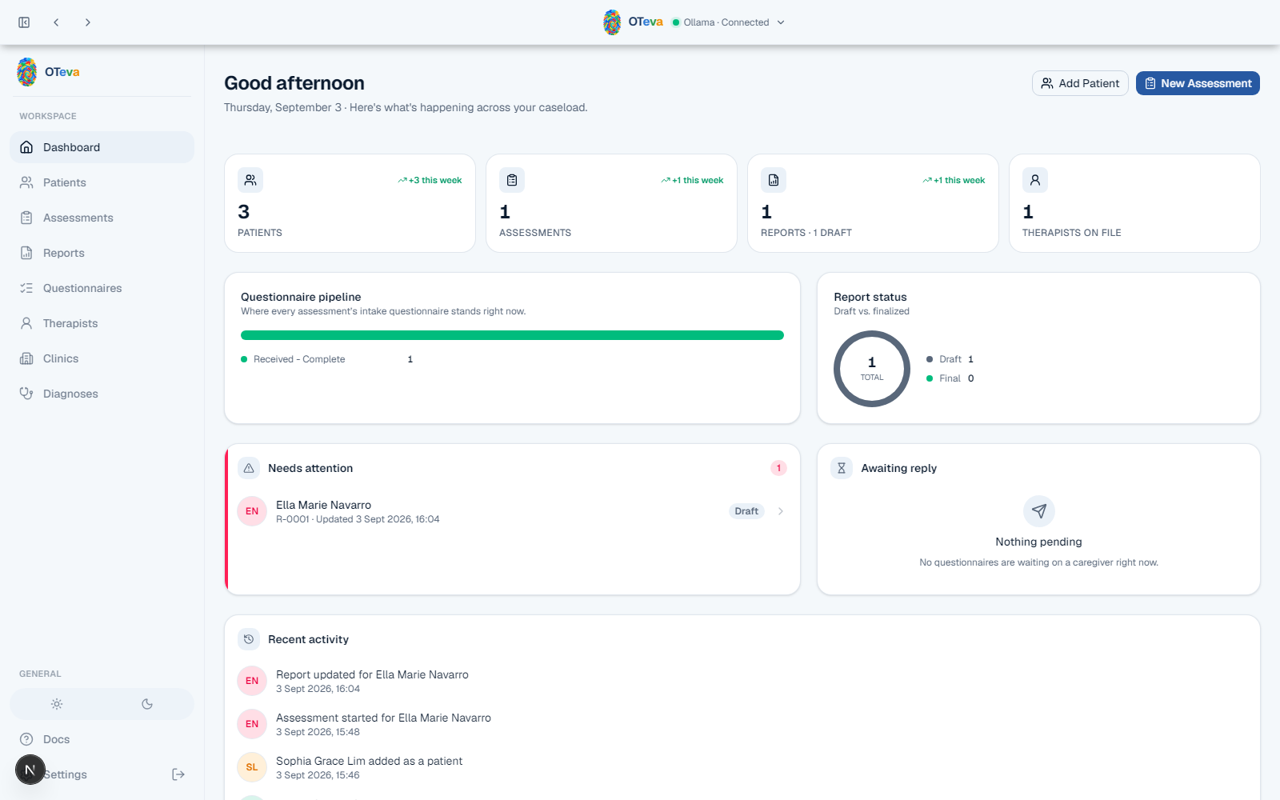Open Therapists in the sidebar

(102, 323)
